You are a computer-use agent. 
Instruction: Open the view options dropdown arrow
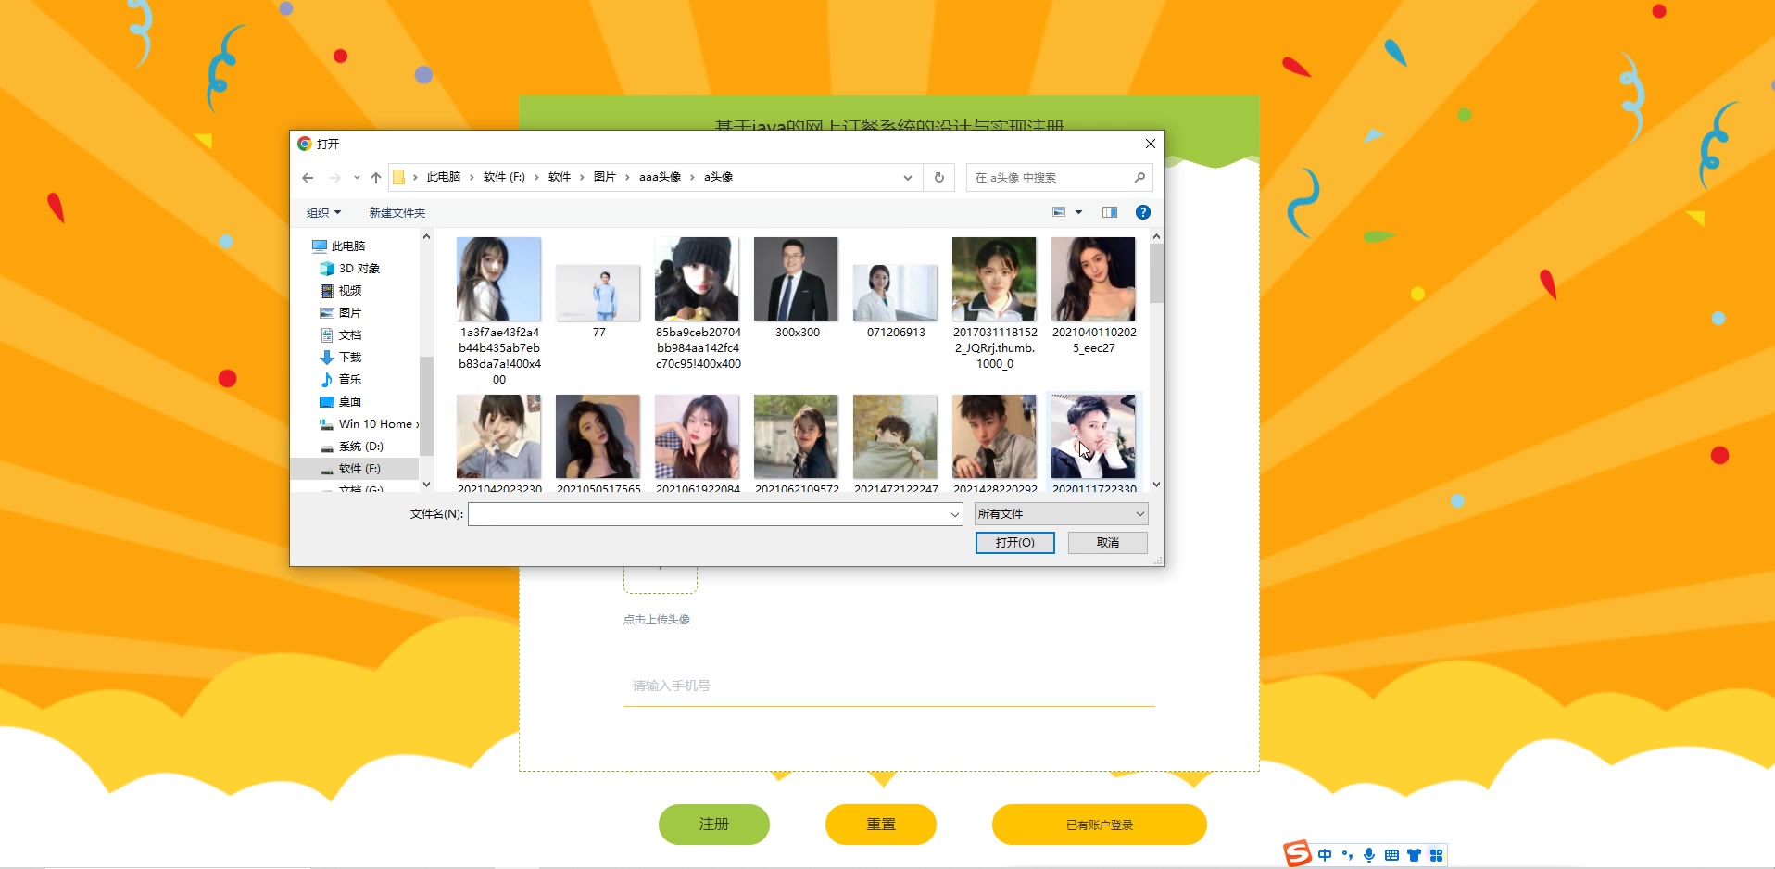tap(1078, 212)
